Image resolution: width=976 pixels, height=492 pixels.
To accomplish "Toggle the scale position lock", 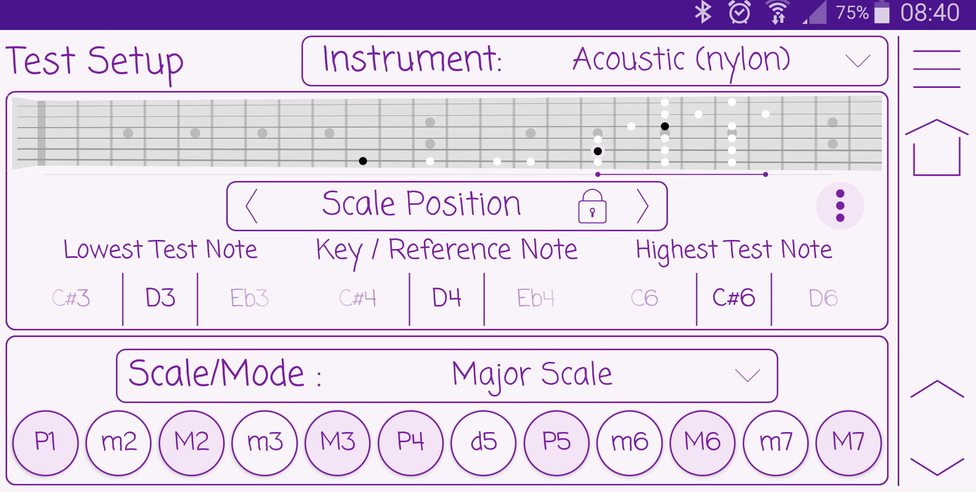I will pos(592,206).
